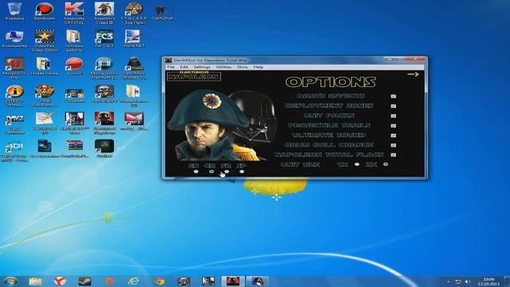Select the Bandicam desktop shortcut
The height and width of the screenshot is (287, 510).
(x=45, y=11)
